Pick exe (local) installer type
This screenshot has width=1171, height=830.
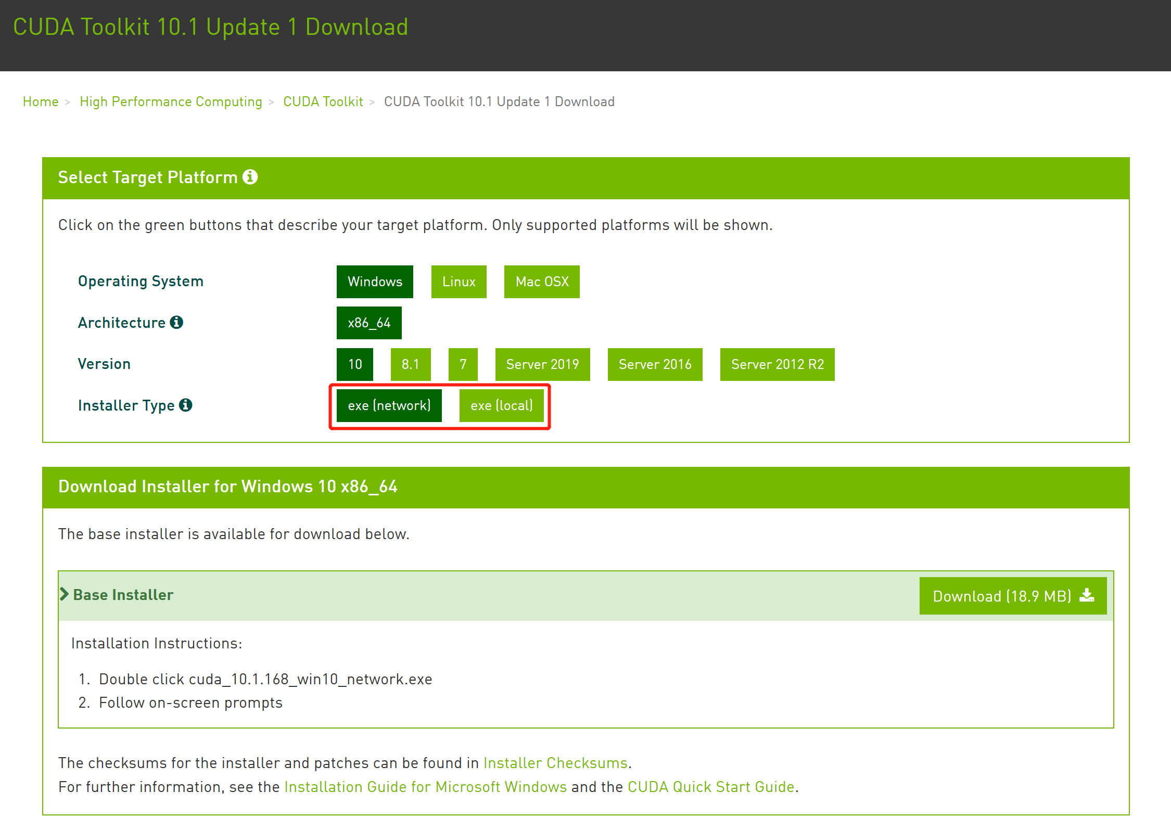(x=502, y=405)
